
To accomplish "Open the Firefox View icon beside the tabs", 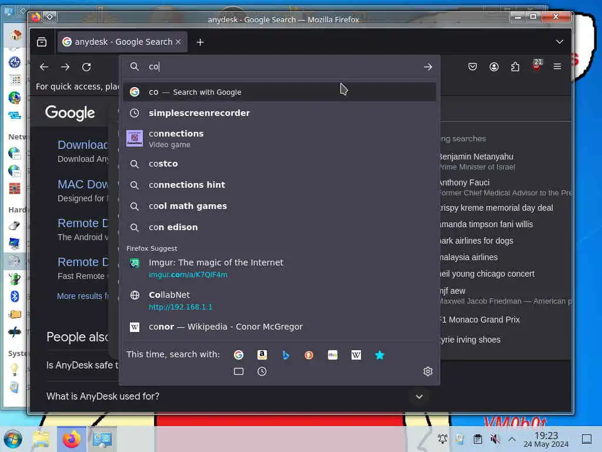I will point(42,42).
